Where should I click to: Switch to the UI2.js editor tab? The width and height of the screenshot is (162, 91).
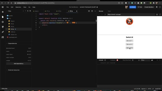click(x=59, y=11)
